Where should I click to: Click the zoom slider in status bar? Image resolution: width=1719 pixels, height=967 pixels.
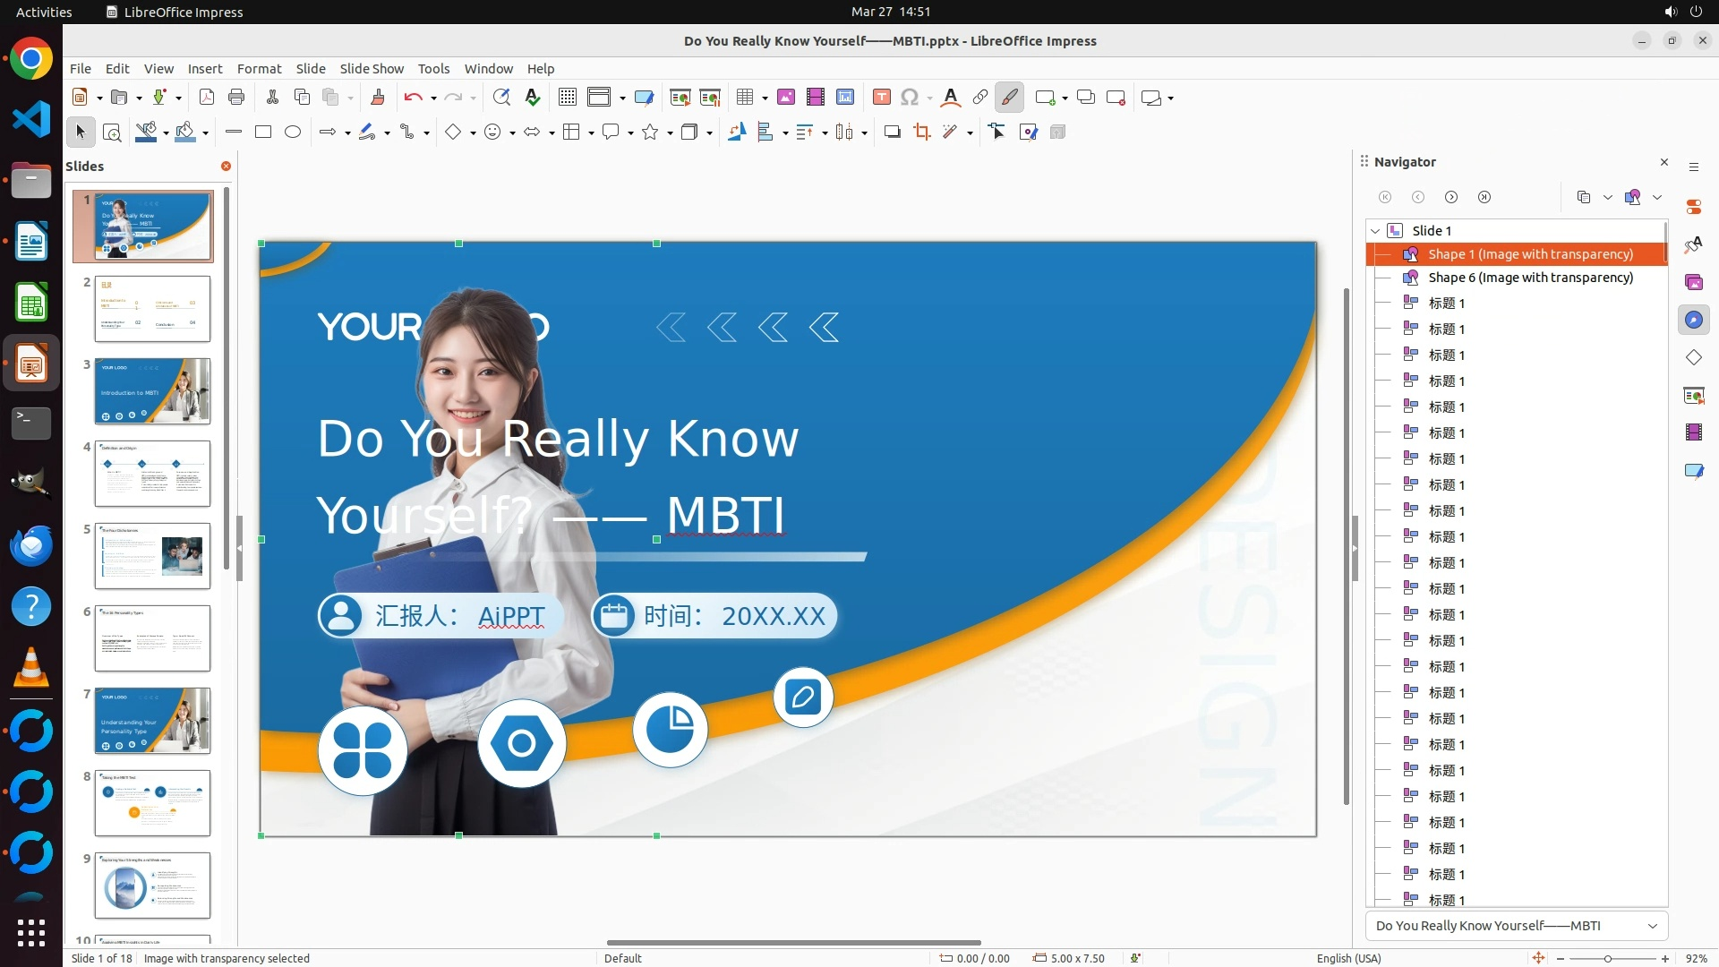1608,959
